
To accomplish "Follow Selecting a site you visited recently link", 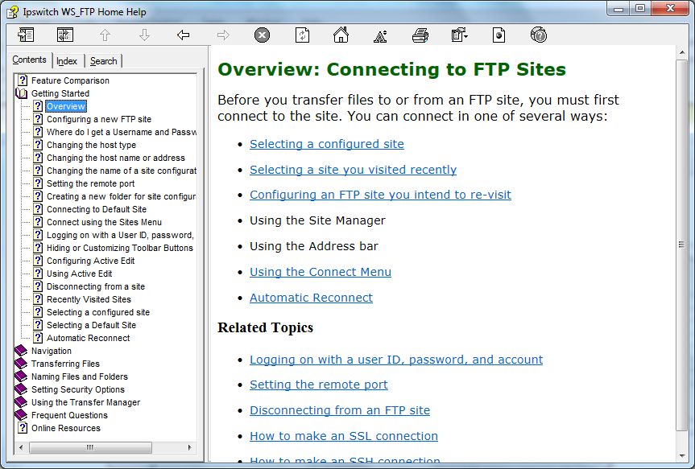I will (x=353, y=170).
